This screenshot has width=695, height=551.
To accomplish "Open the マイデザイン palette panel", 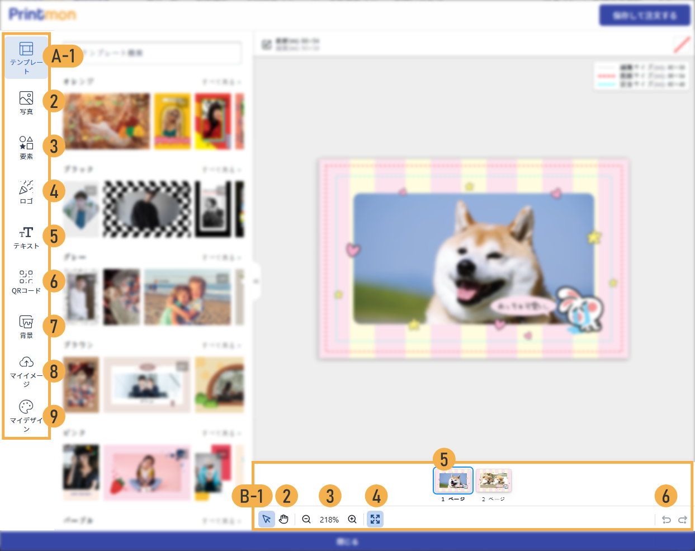I will point(26,416).
